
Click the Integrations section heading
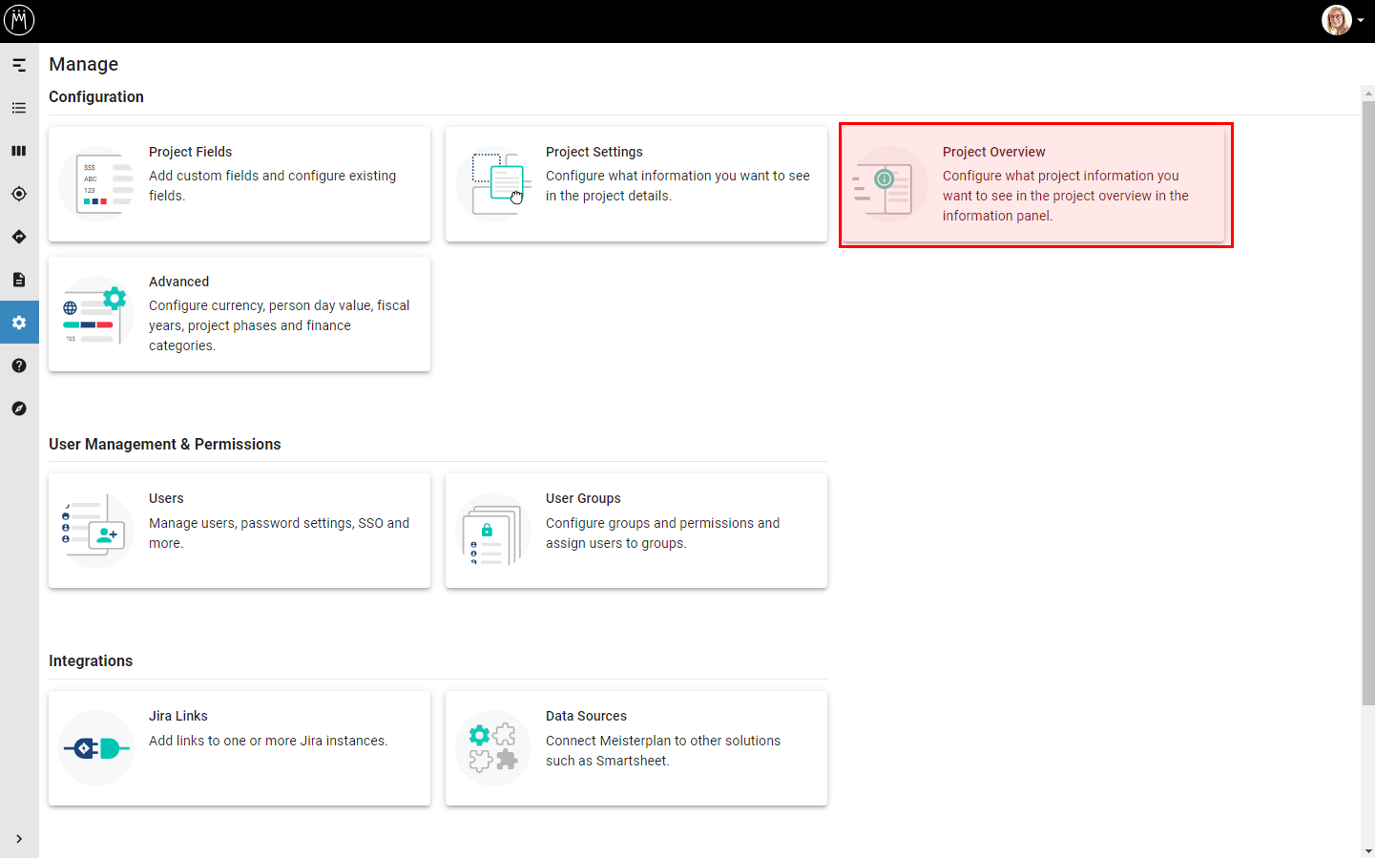click(91, 660)
